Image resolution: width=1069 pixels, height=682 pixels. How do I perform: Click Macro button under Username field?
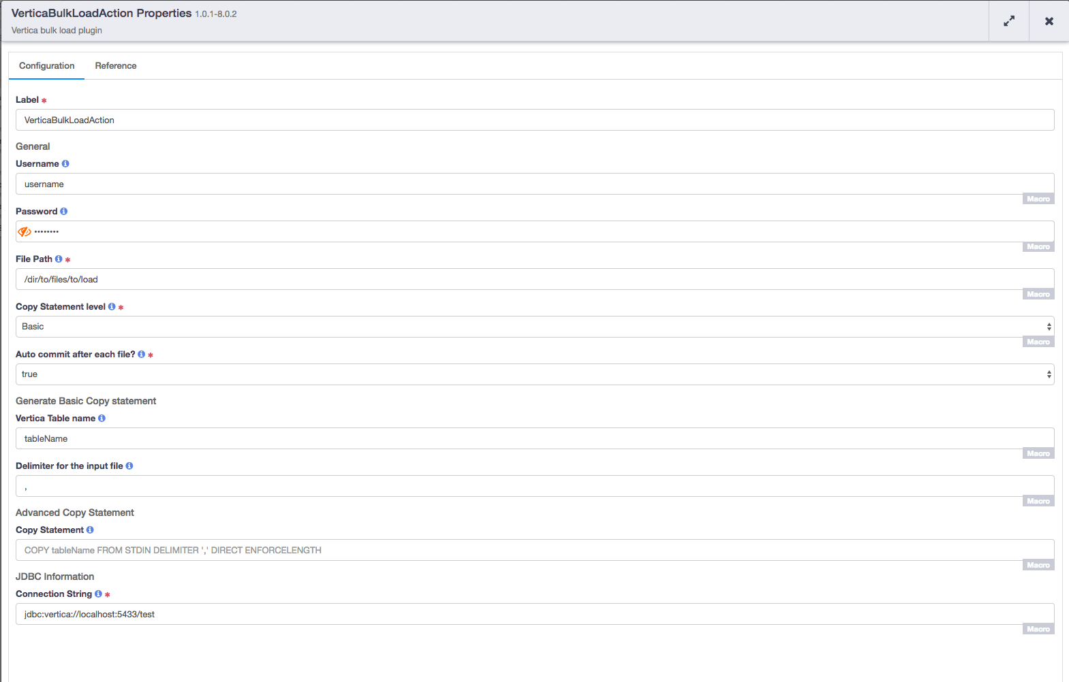(1038, 199)
